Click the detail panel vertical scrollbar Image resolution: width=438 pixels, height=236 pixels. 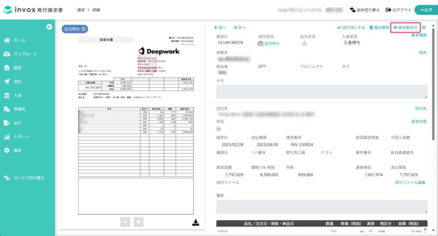[x=433, y=84]
